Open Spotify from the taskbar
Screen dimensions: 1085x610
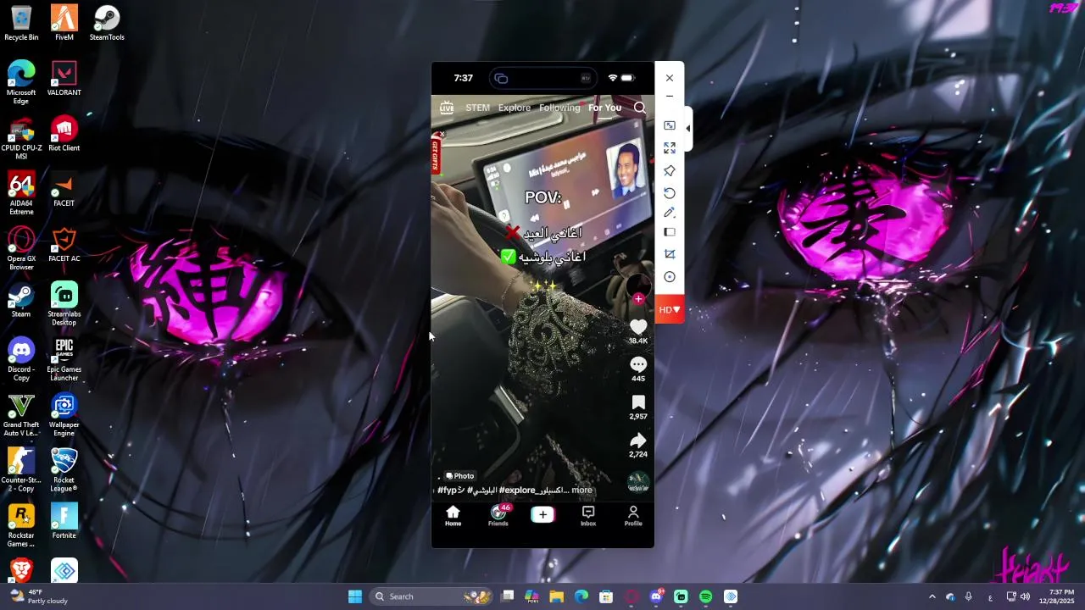tap(705, 596)
